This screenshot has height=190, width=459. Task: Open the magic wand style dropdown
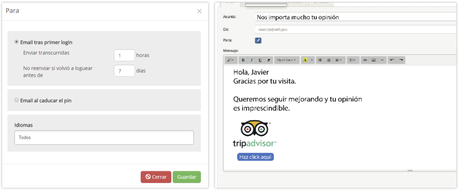230,60
